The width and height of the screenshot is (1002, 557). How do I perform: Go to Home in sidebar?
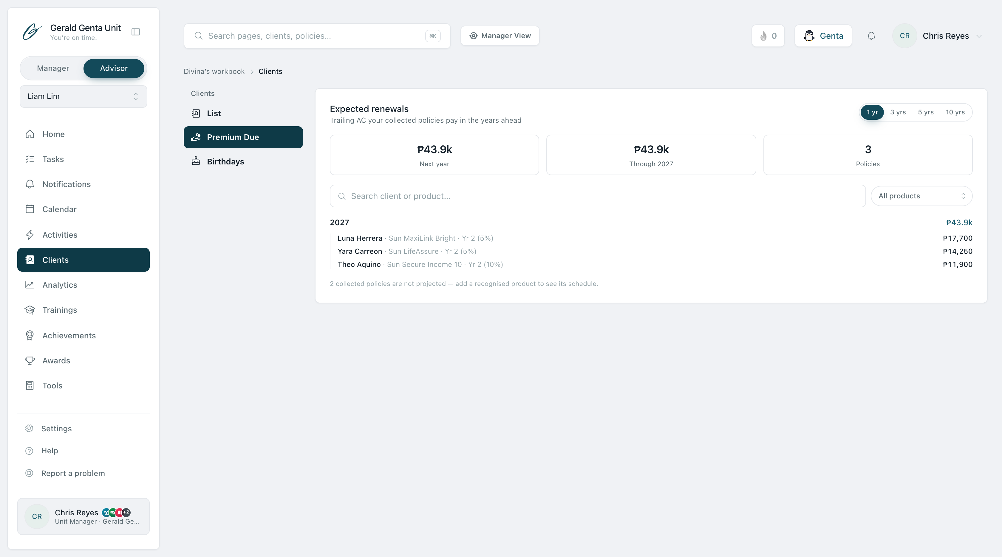[x=83, y=134]
